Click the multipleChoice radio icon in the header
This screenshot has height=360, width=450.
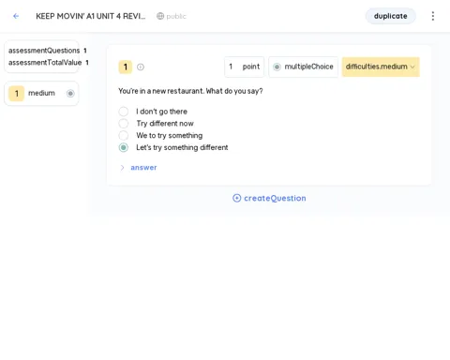coord(277,67)
